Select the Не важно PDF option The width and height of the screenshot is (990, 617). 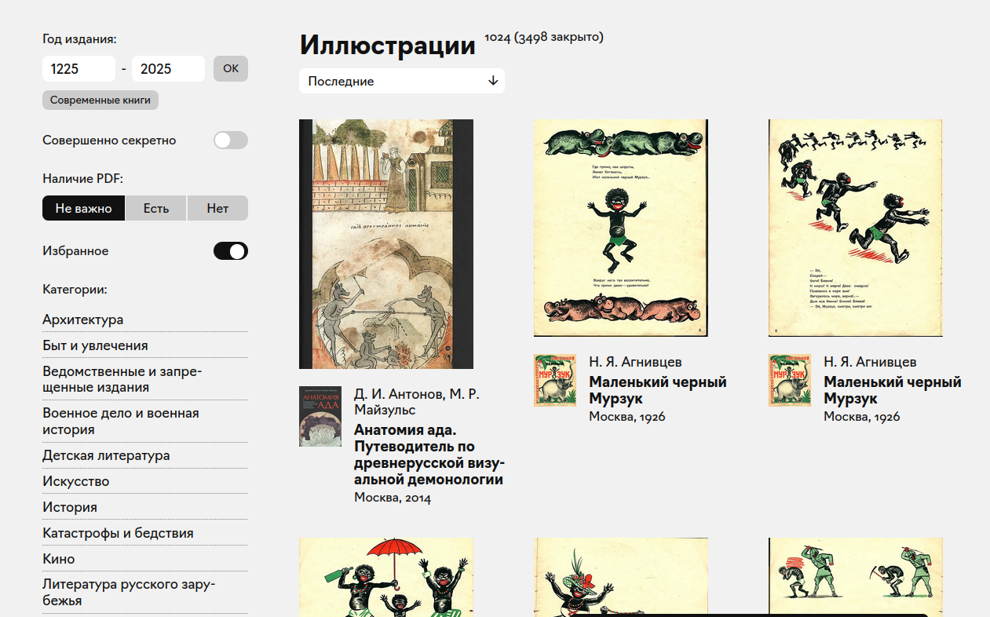point(83,208)
